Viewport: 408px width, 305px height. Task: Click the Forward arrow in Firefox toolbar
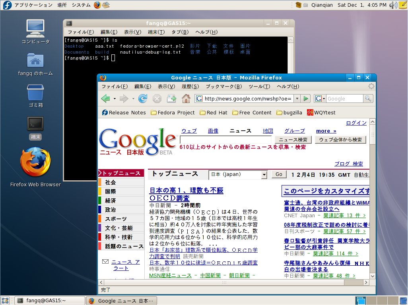(x=124, y=99)
